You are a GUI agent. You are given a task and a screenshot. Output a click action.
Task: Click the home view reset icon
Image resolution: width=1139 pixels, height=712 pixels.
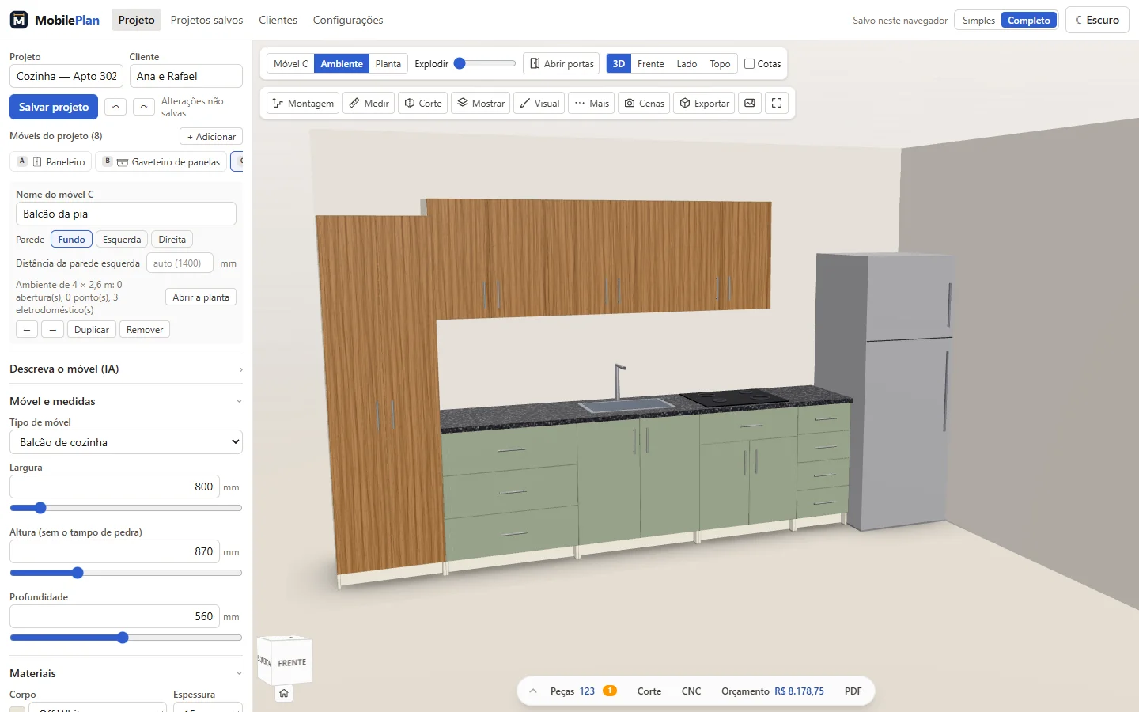click(x=284, y=693)
